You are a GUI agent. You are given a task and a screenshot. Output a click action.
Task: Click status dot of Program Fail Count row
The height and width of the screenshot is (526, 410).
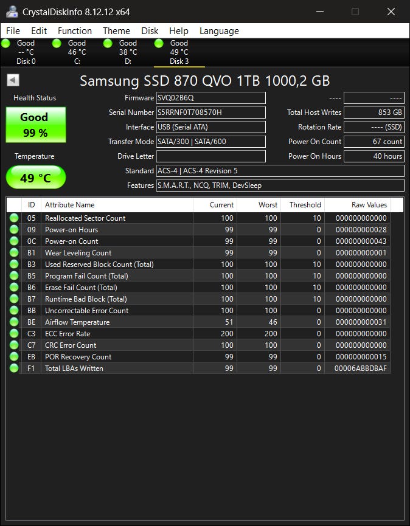coord(14,275)
